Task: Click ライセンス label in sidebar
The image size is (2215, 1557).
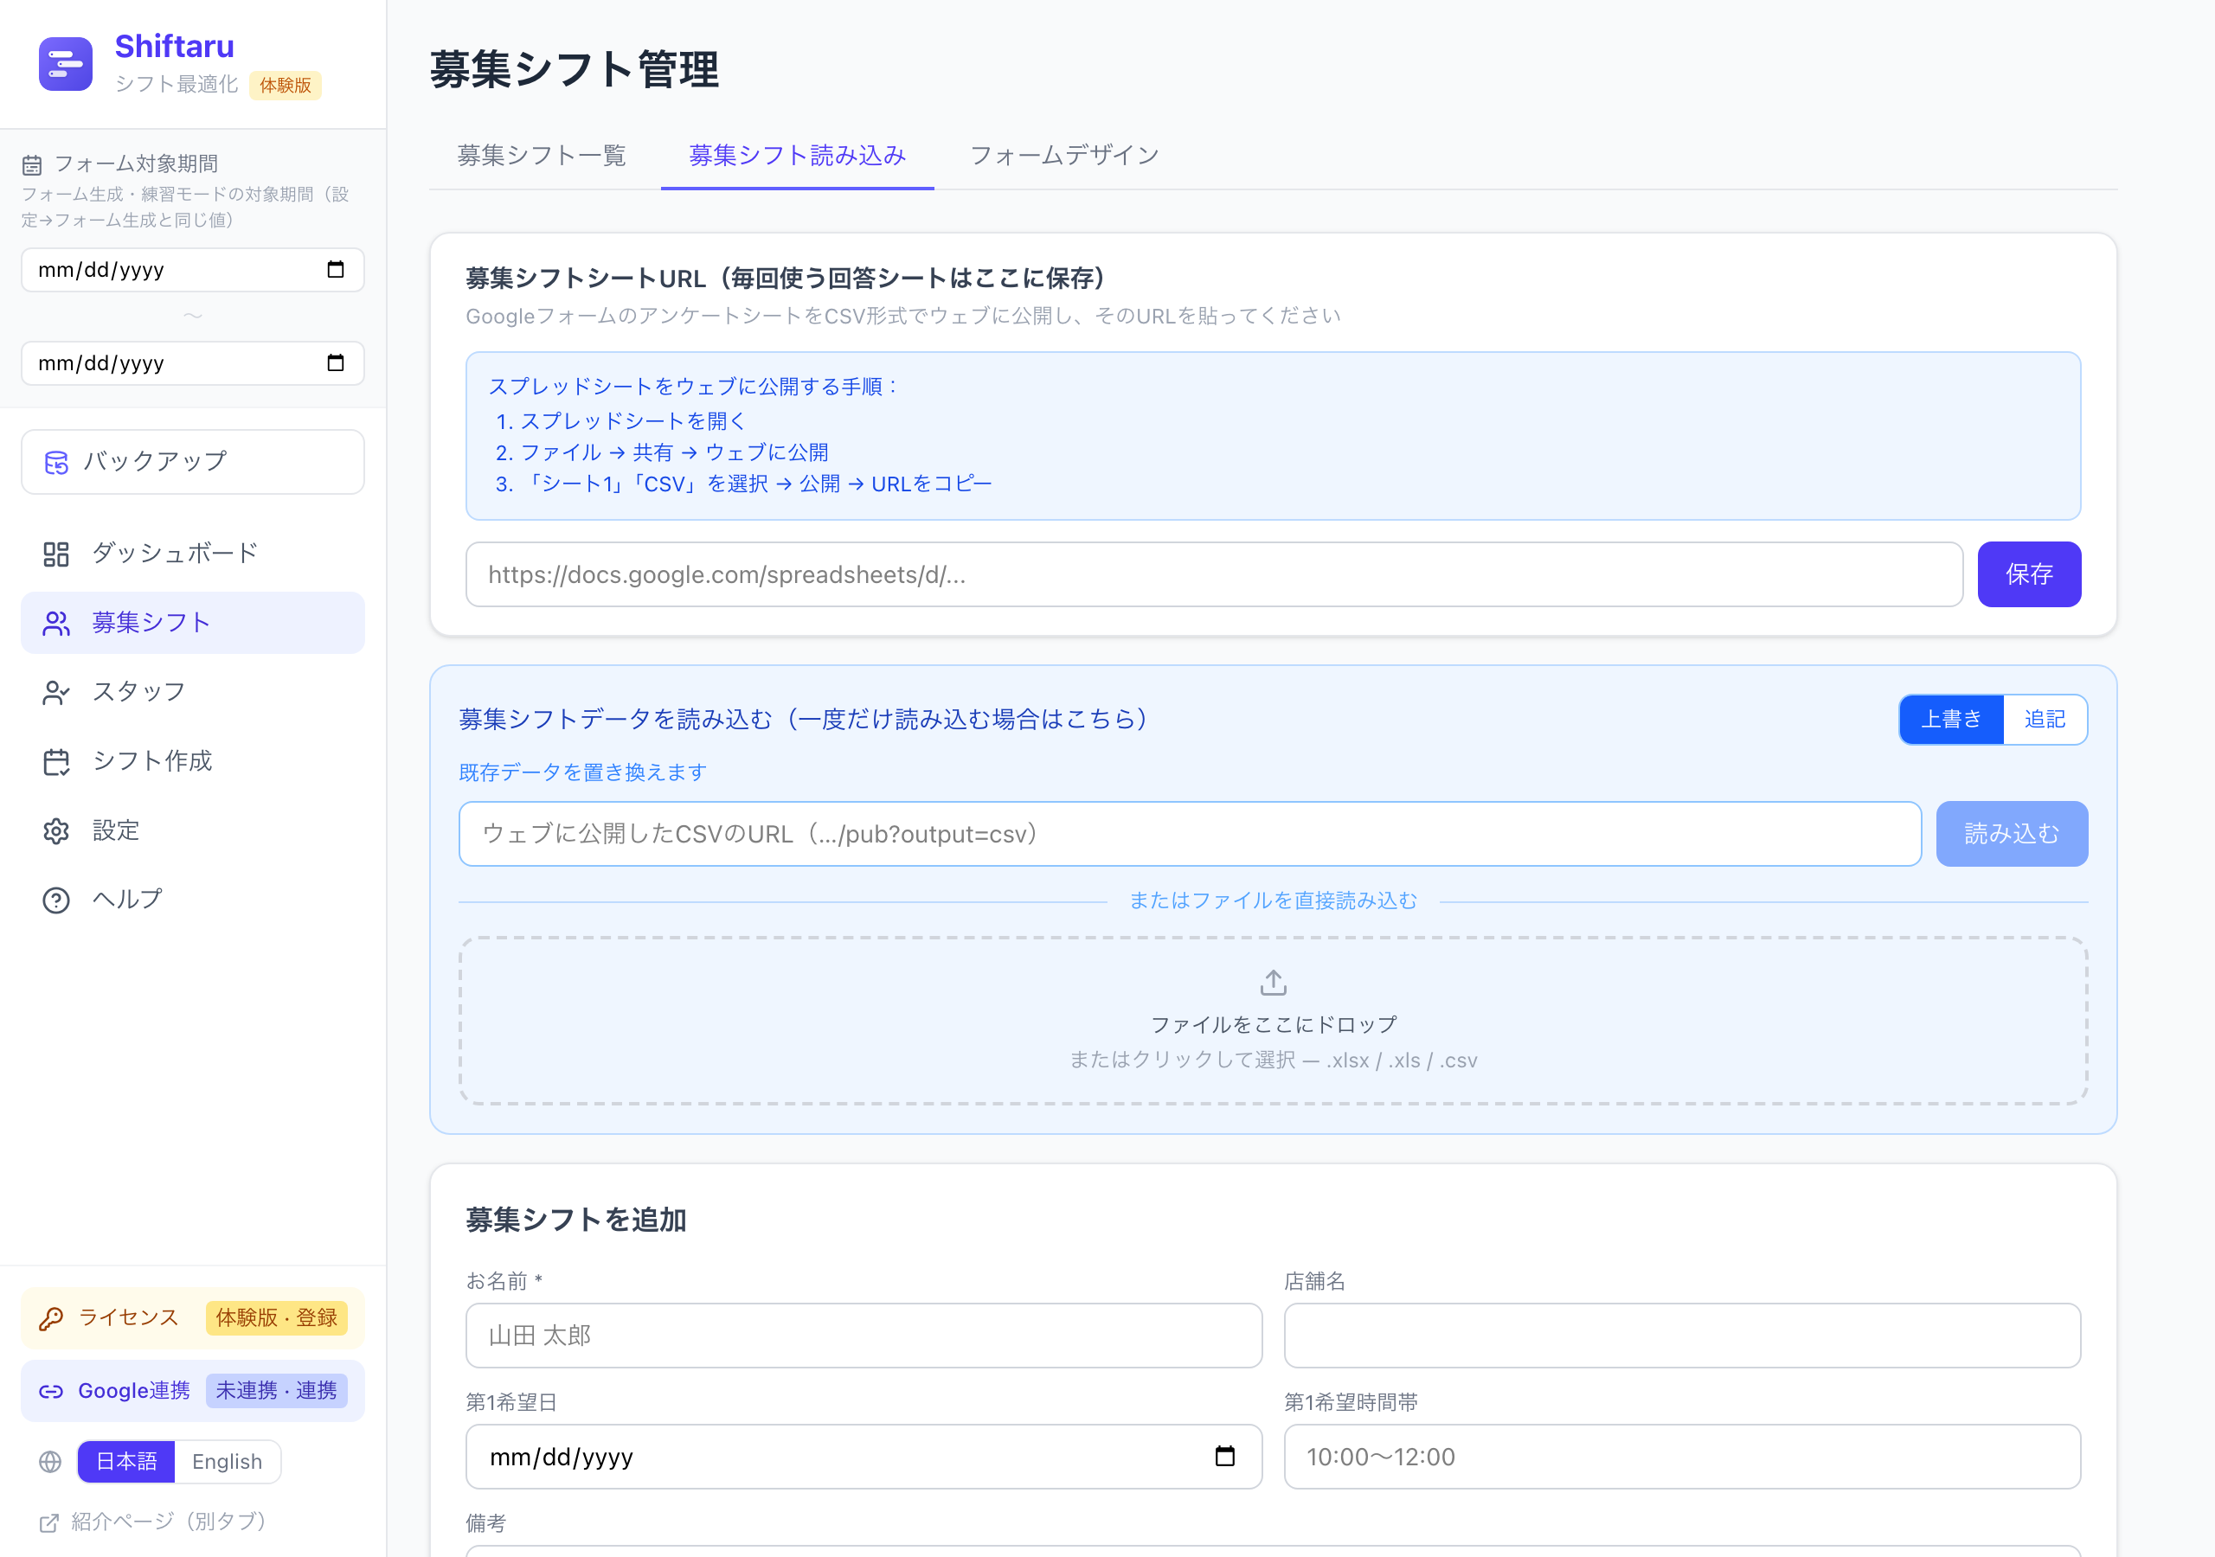Action: pyautogui.click(x=128, y=1317)
